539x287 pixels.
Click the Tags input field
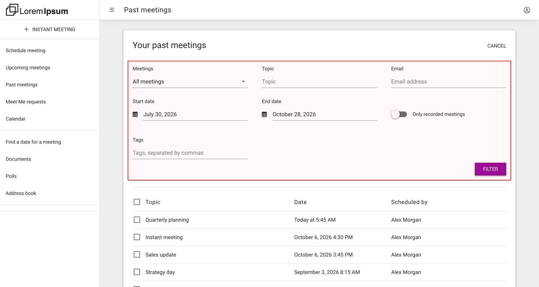pyautogui.click(x=190, y=153)
